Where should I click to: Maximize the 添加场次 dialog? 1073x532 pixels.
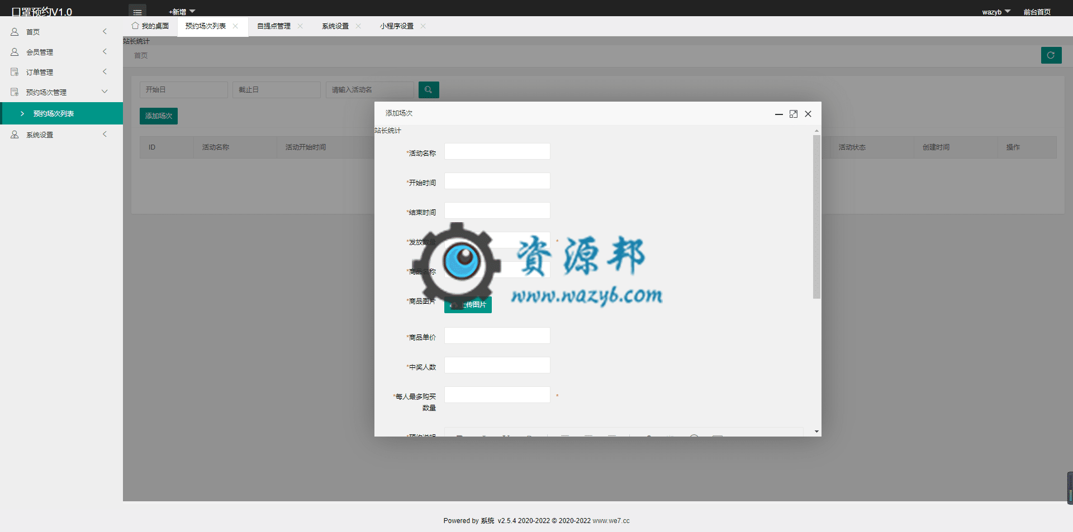793,114
